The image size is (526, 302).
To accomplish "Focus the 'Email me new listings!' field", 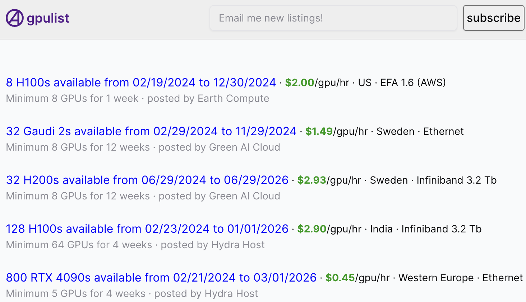I will pyautogui.click(x=333, y=18).
